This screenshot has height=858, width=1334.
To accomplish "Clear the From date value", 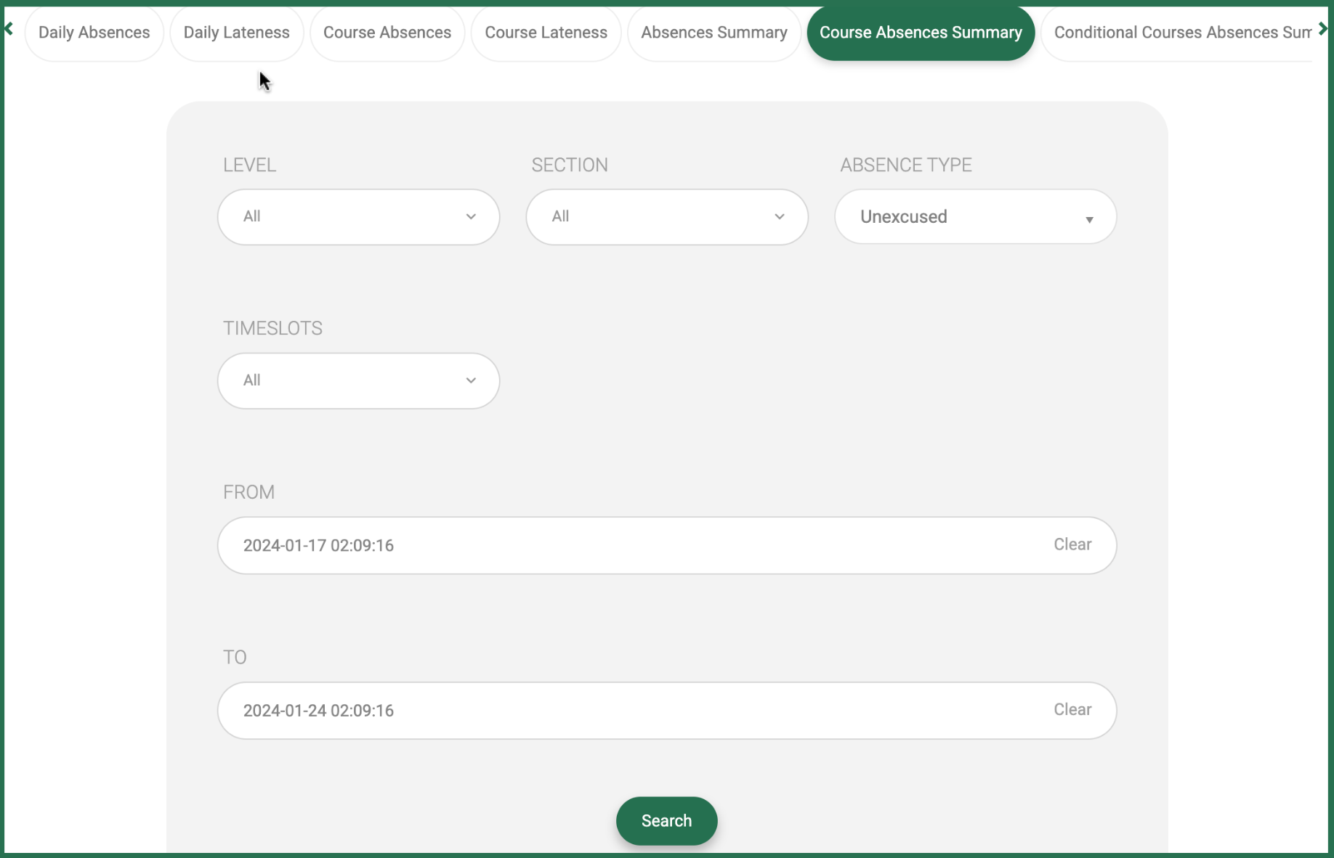I will [x=1072, y=544].
